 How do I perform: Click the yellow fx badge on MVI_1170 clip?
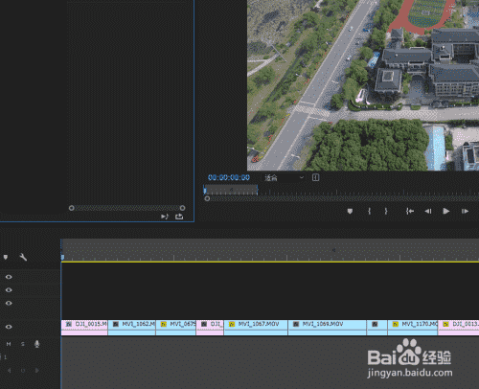396,324
